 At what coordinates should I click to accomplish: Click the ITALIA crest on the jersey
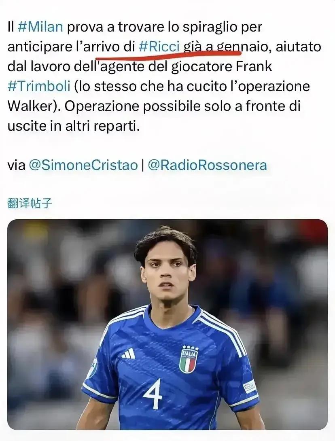pyautogui.click(x=189, y=359)
